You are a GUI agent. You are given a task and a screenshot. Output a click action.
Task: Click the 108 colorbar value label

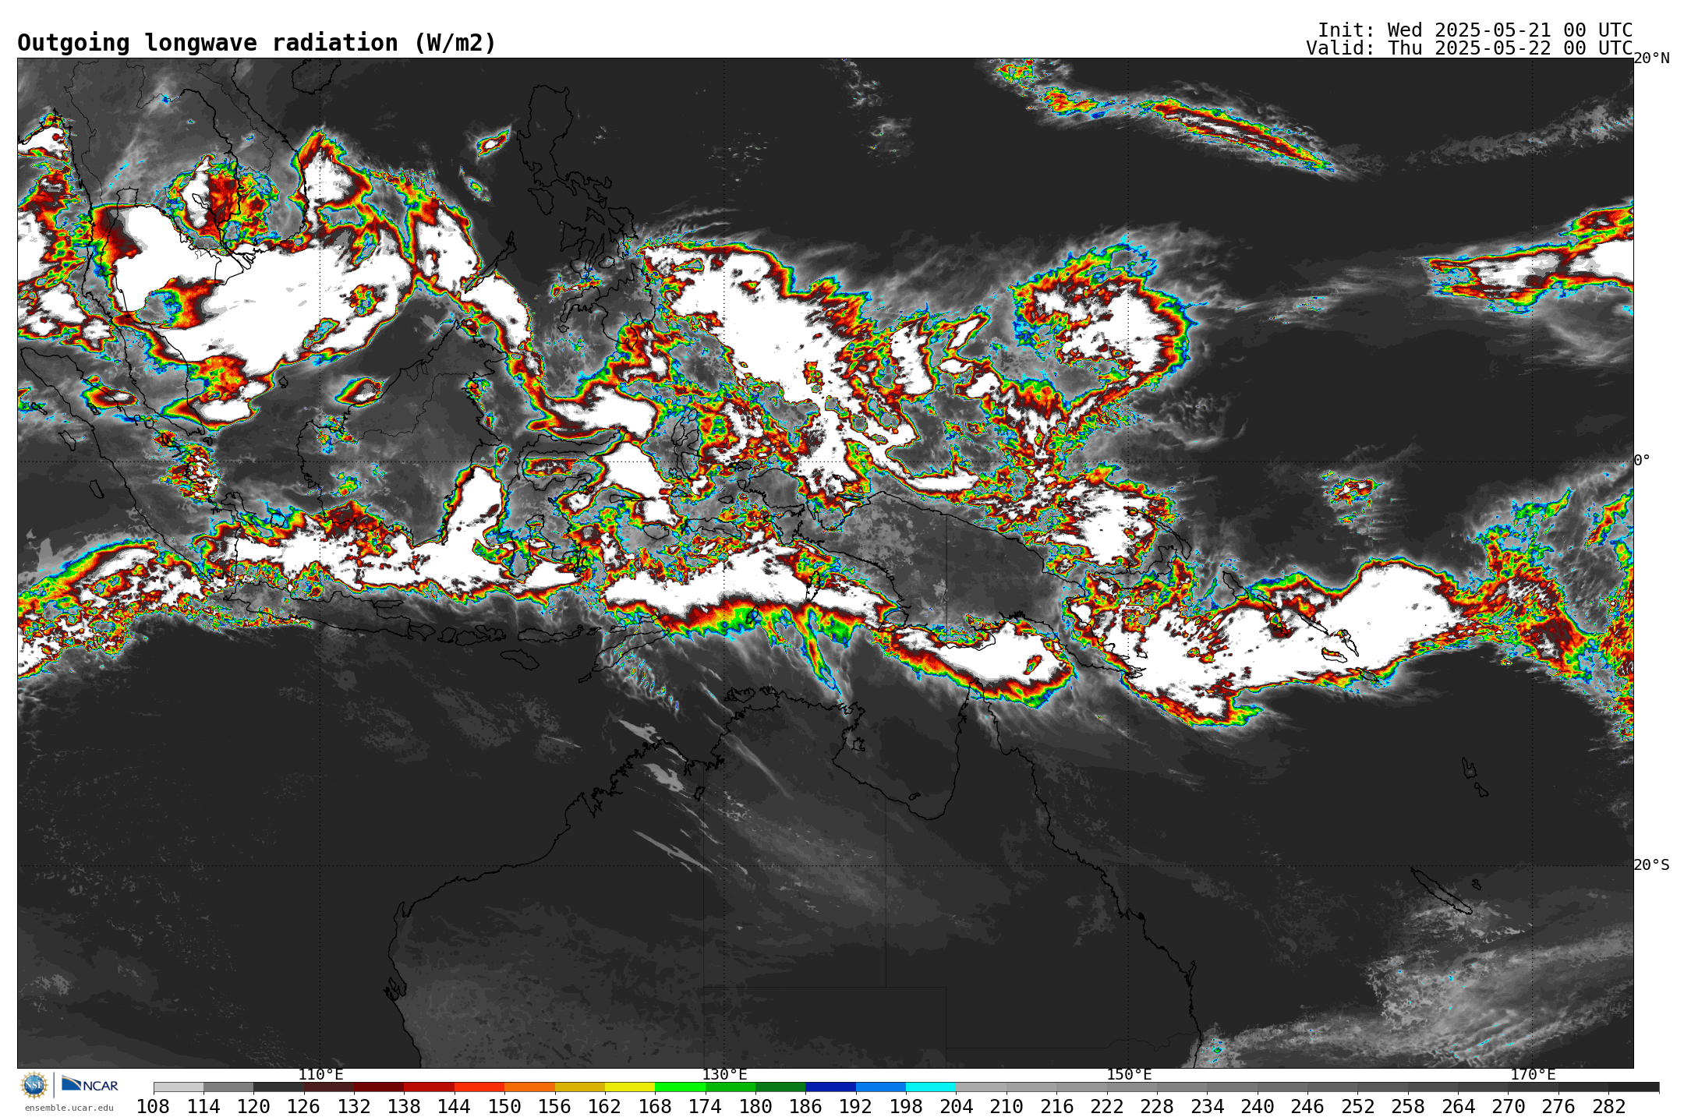coord(154,1107)
